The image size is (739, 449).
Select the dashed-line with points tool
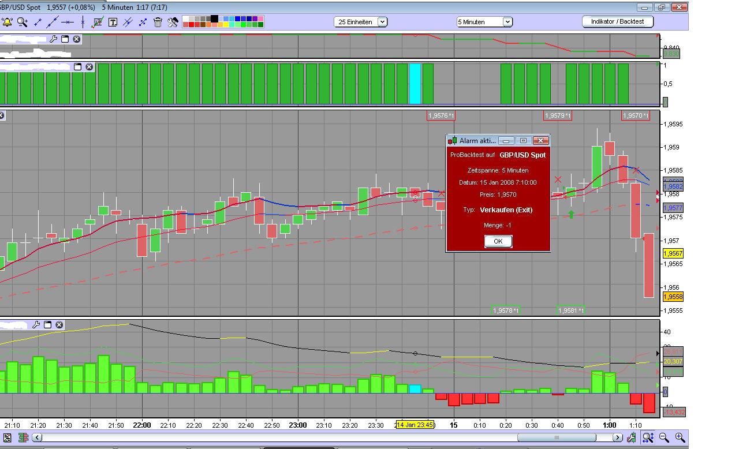pyautogui.click(x=143, y=22)
